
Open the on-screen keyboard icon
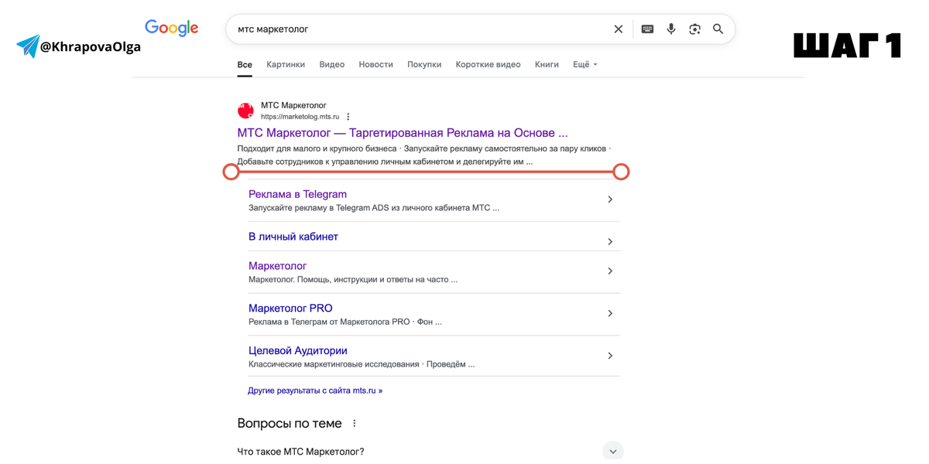[x=647, y=29]
